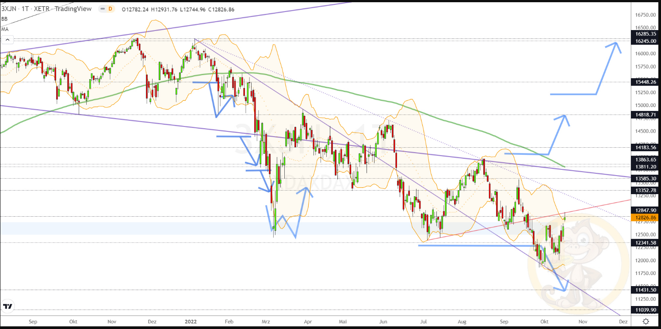Click the 16245.00 price level label

click(x=646, y=41)
